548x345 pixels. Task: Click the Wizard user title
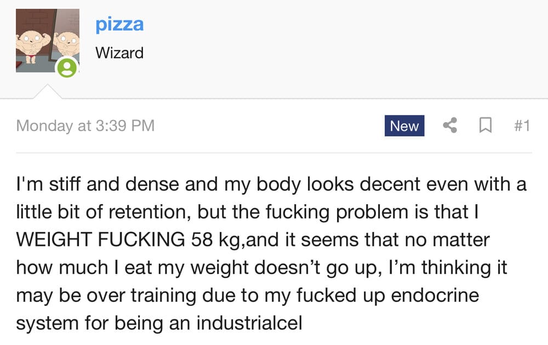click(x=119, y=53)
